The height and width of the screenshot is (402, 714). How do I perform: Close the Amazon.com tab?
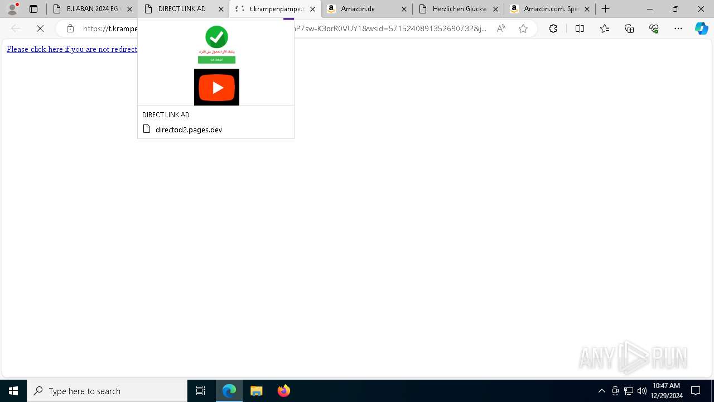click(x=587, y=9)
